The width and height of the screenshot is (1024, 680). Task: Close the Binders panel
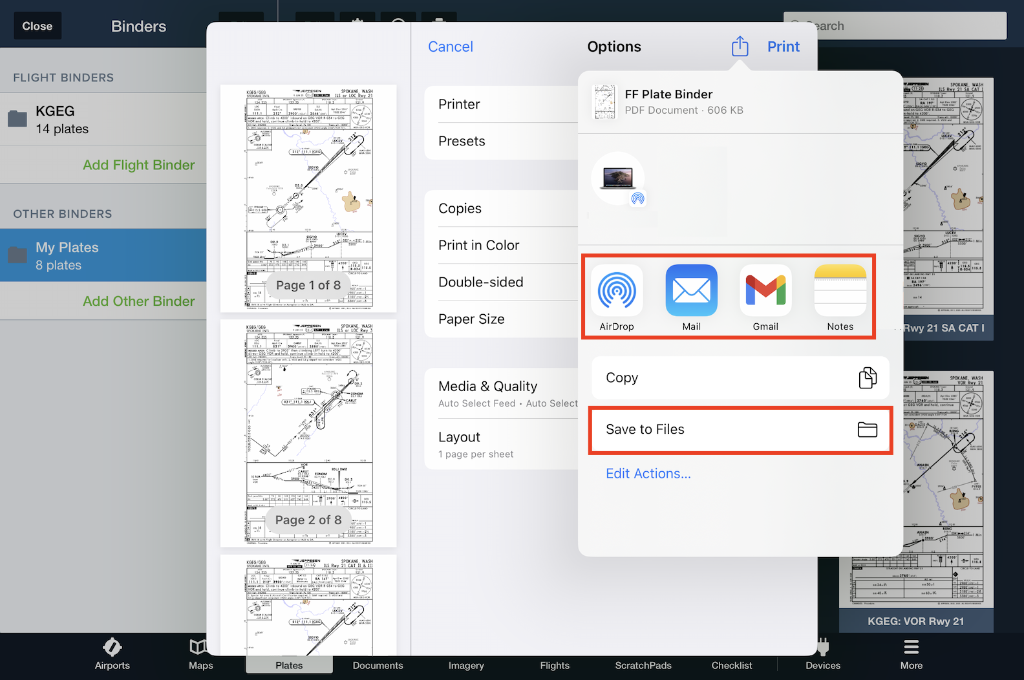pos(37,26)
